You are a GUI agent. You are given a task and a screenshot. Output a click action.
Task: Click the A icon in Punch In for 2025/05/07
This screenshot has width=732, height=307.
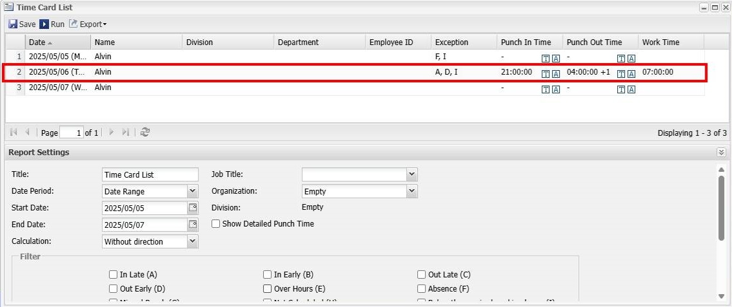(x=555, y=89)
